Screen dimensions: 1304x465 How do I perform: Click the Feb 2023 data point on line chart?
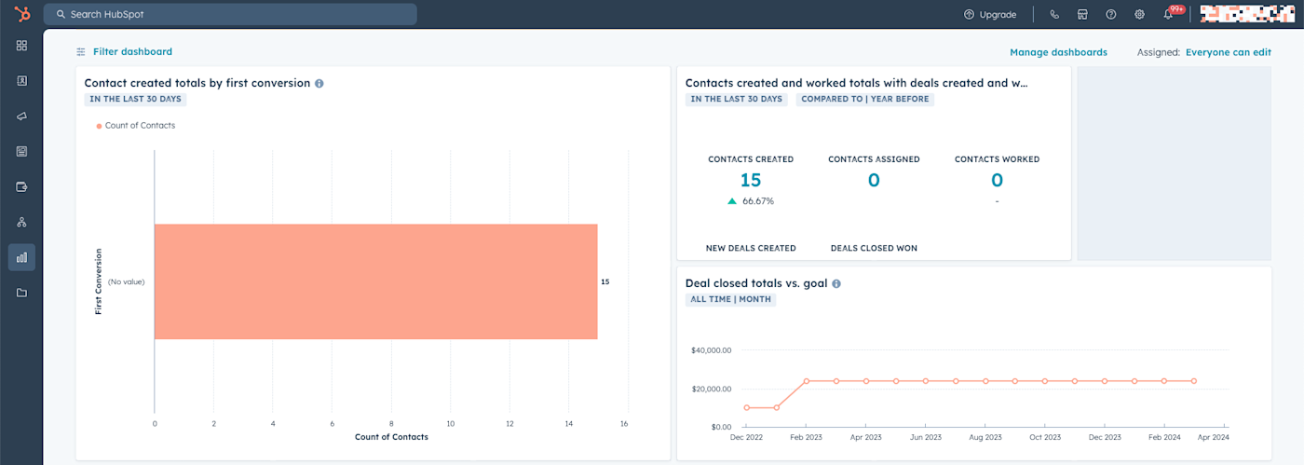(x=807, y=381)
